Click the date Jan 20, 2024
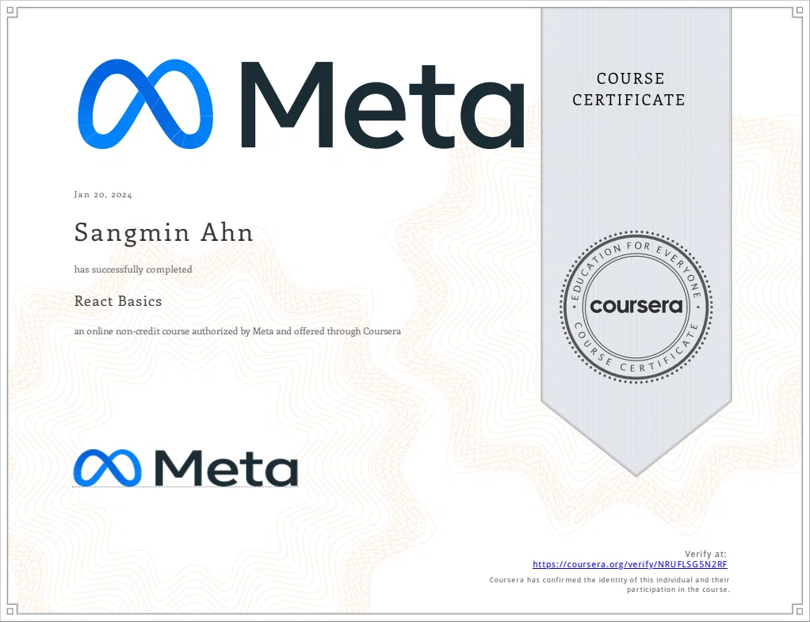The width and height of the screenshot is (810, 622). (103, 195)
